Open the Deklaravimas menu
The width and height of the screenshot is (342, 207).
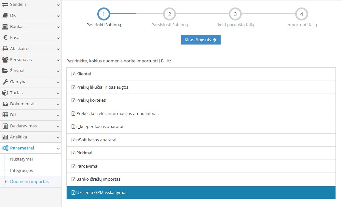tap(23, 126)
